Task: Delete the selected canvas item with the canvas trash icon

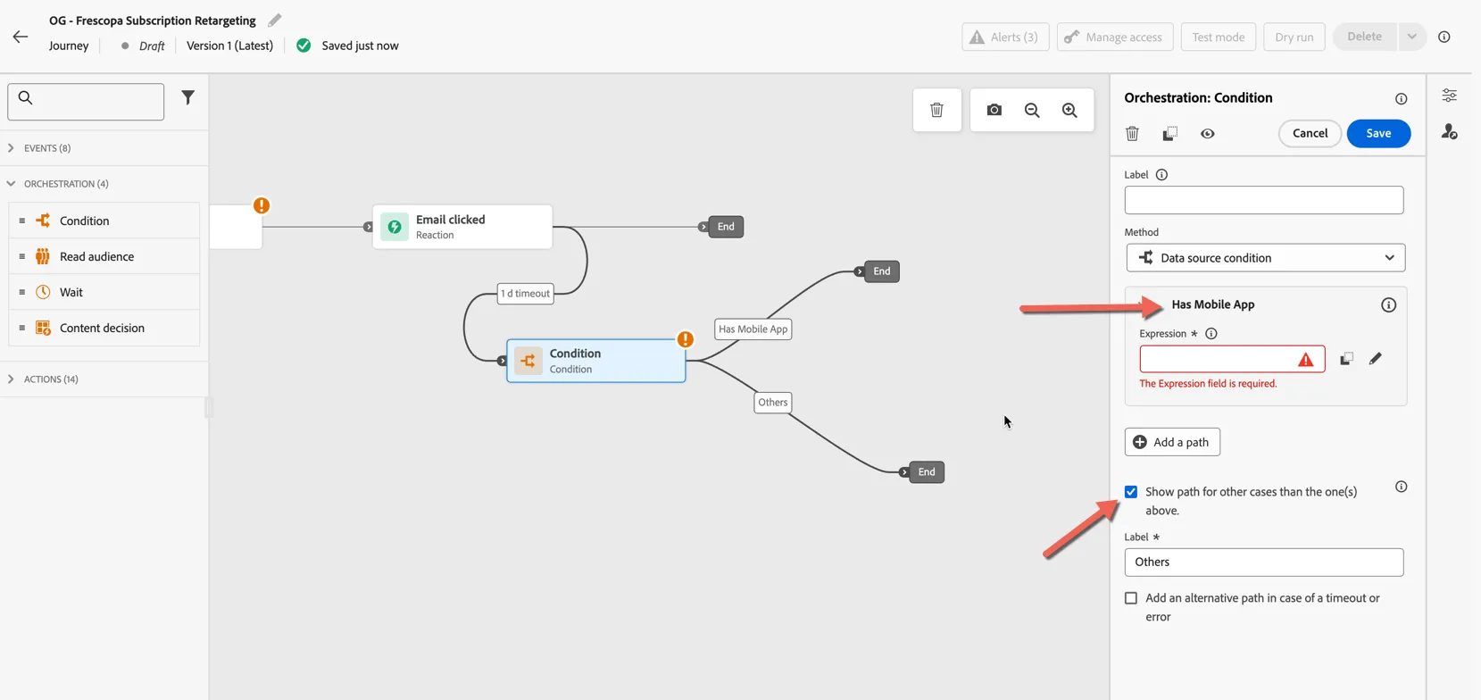Action: pyautogui.click(x=936, y=110)
